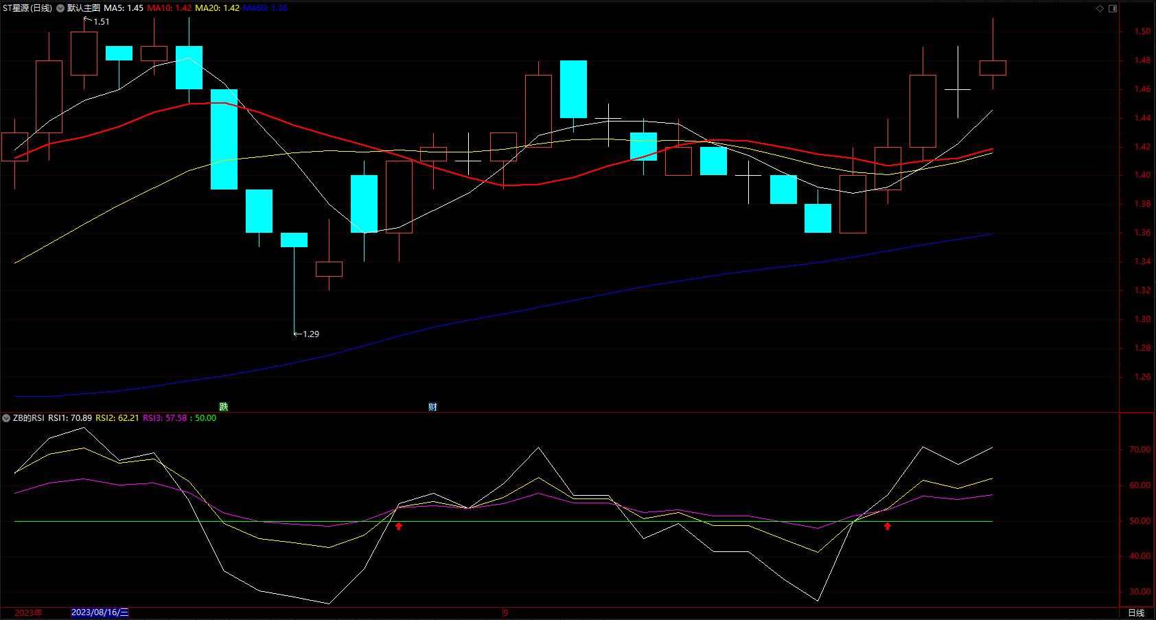Click the 30.00 RSI axis label

pos(1140,592)
